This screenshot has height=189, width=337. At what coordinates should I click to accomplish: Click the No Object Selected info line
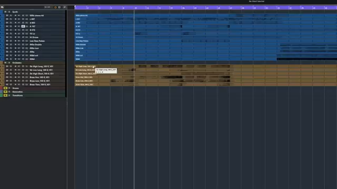[256, 1]
